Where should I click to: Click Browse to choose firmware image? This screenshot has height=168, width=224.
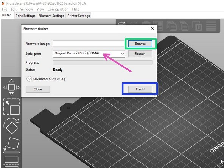tap(140, 44)
